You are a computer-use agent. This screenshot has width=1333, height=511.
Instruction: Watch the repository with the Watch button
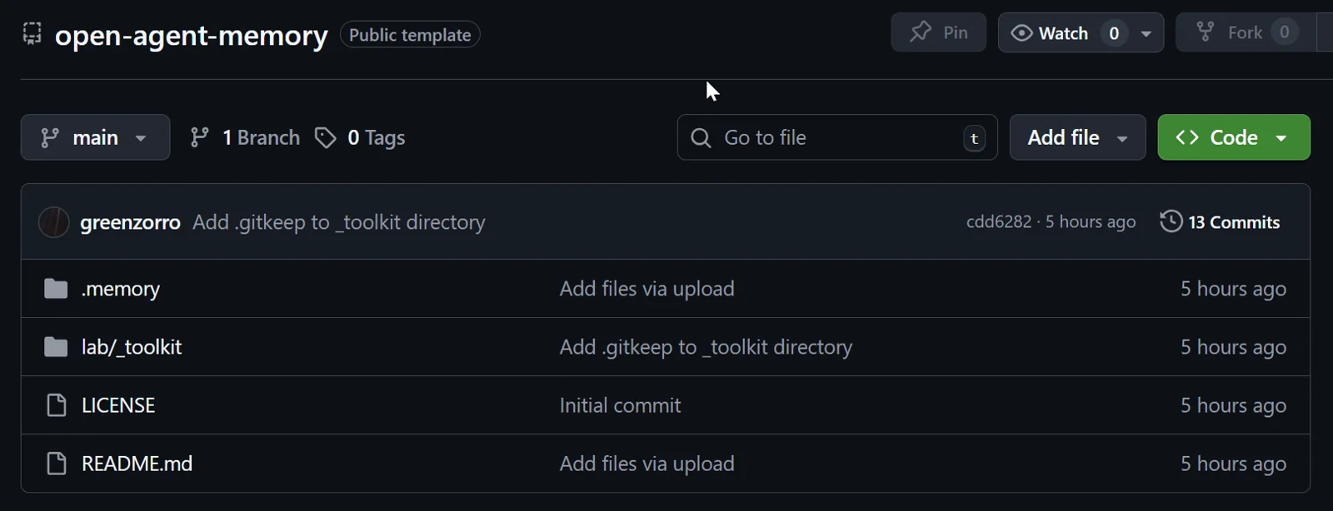[x=1050, y=33]
